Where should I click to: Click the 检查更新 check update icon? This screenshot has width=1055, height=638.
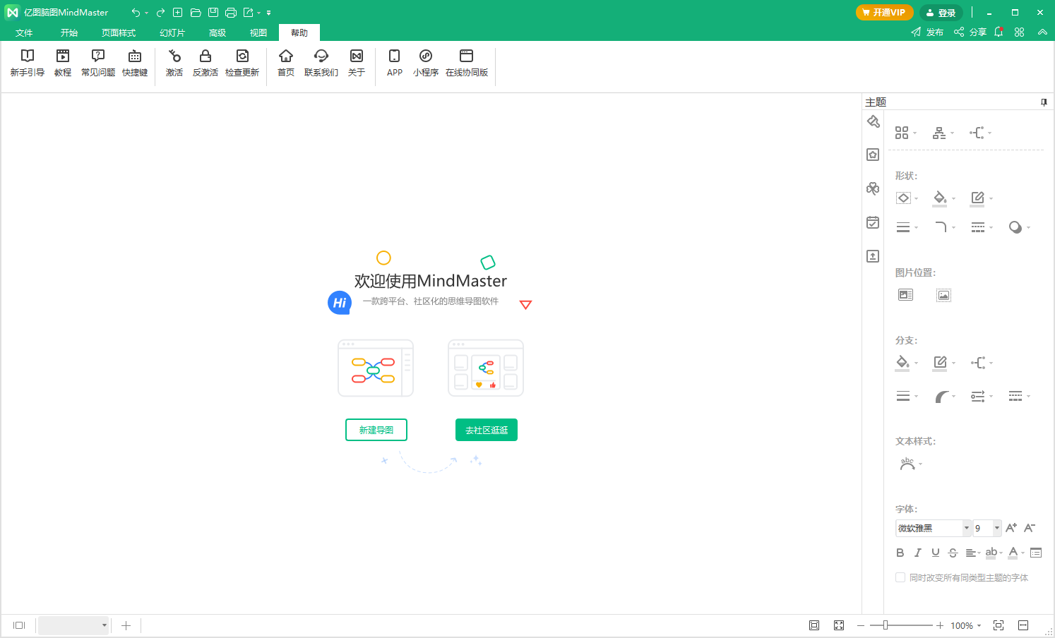pos(242,63)
